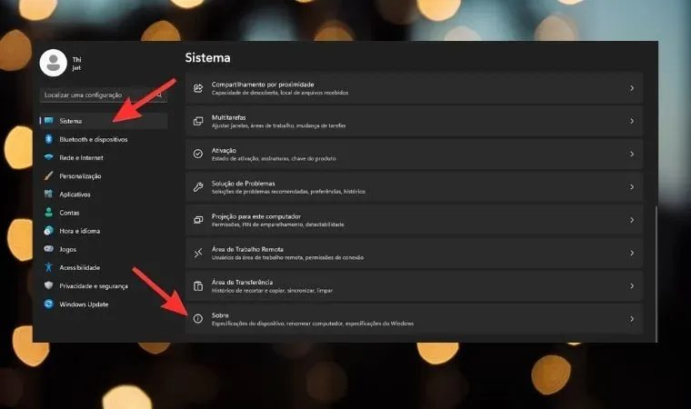Open Compartilhamento por proximidade title

pos(263,85)
